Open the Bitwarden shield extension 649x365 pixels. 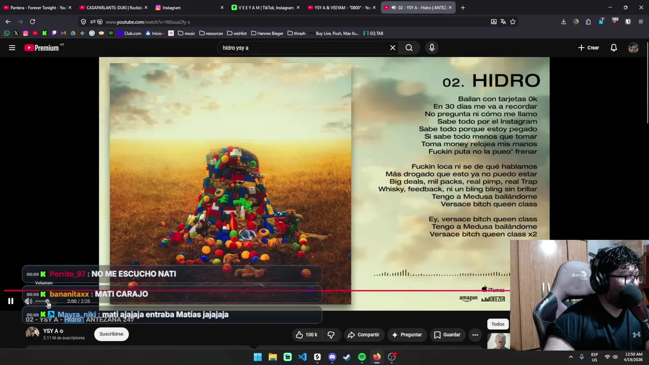[x=628, y=22]
